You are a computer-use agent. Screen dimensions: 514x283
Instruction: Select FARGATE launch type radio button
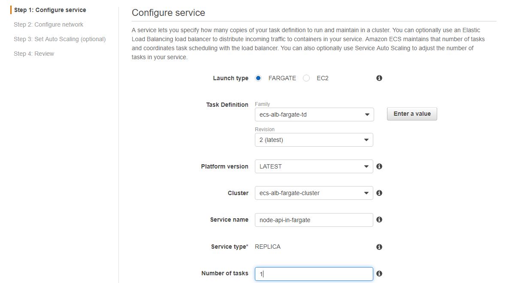(x=258, y=78)
